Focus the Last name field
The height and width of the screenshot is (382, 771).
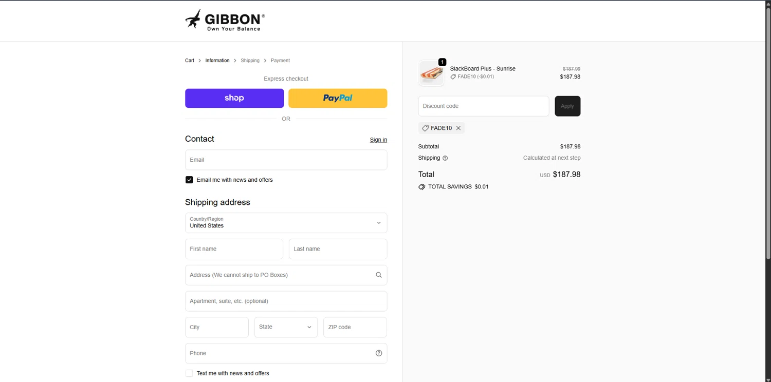(x=338, y=249)
